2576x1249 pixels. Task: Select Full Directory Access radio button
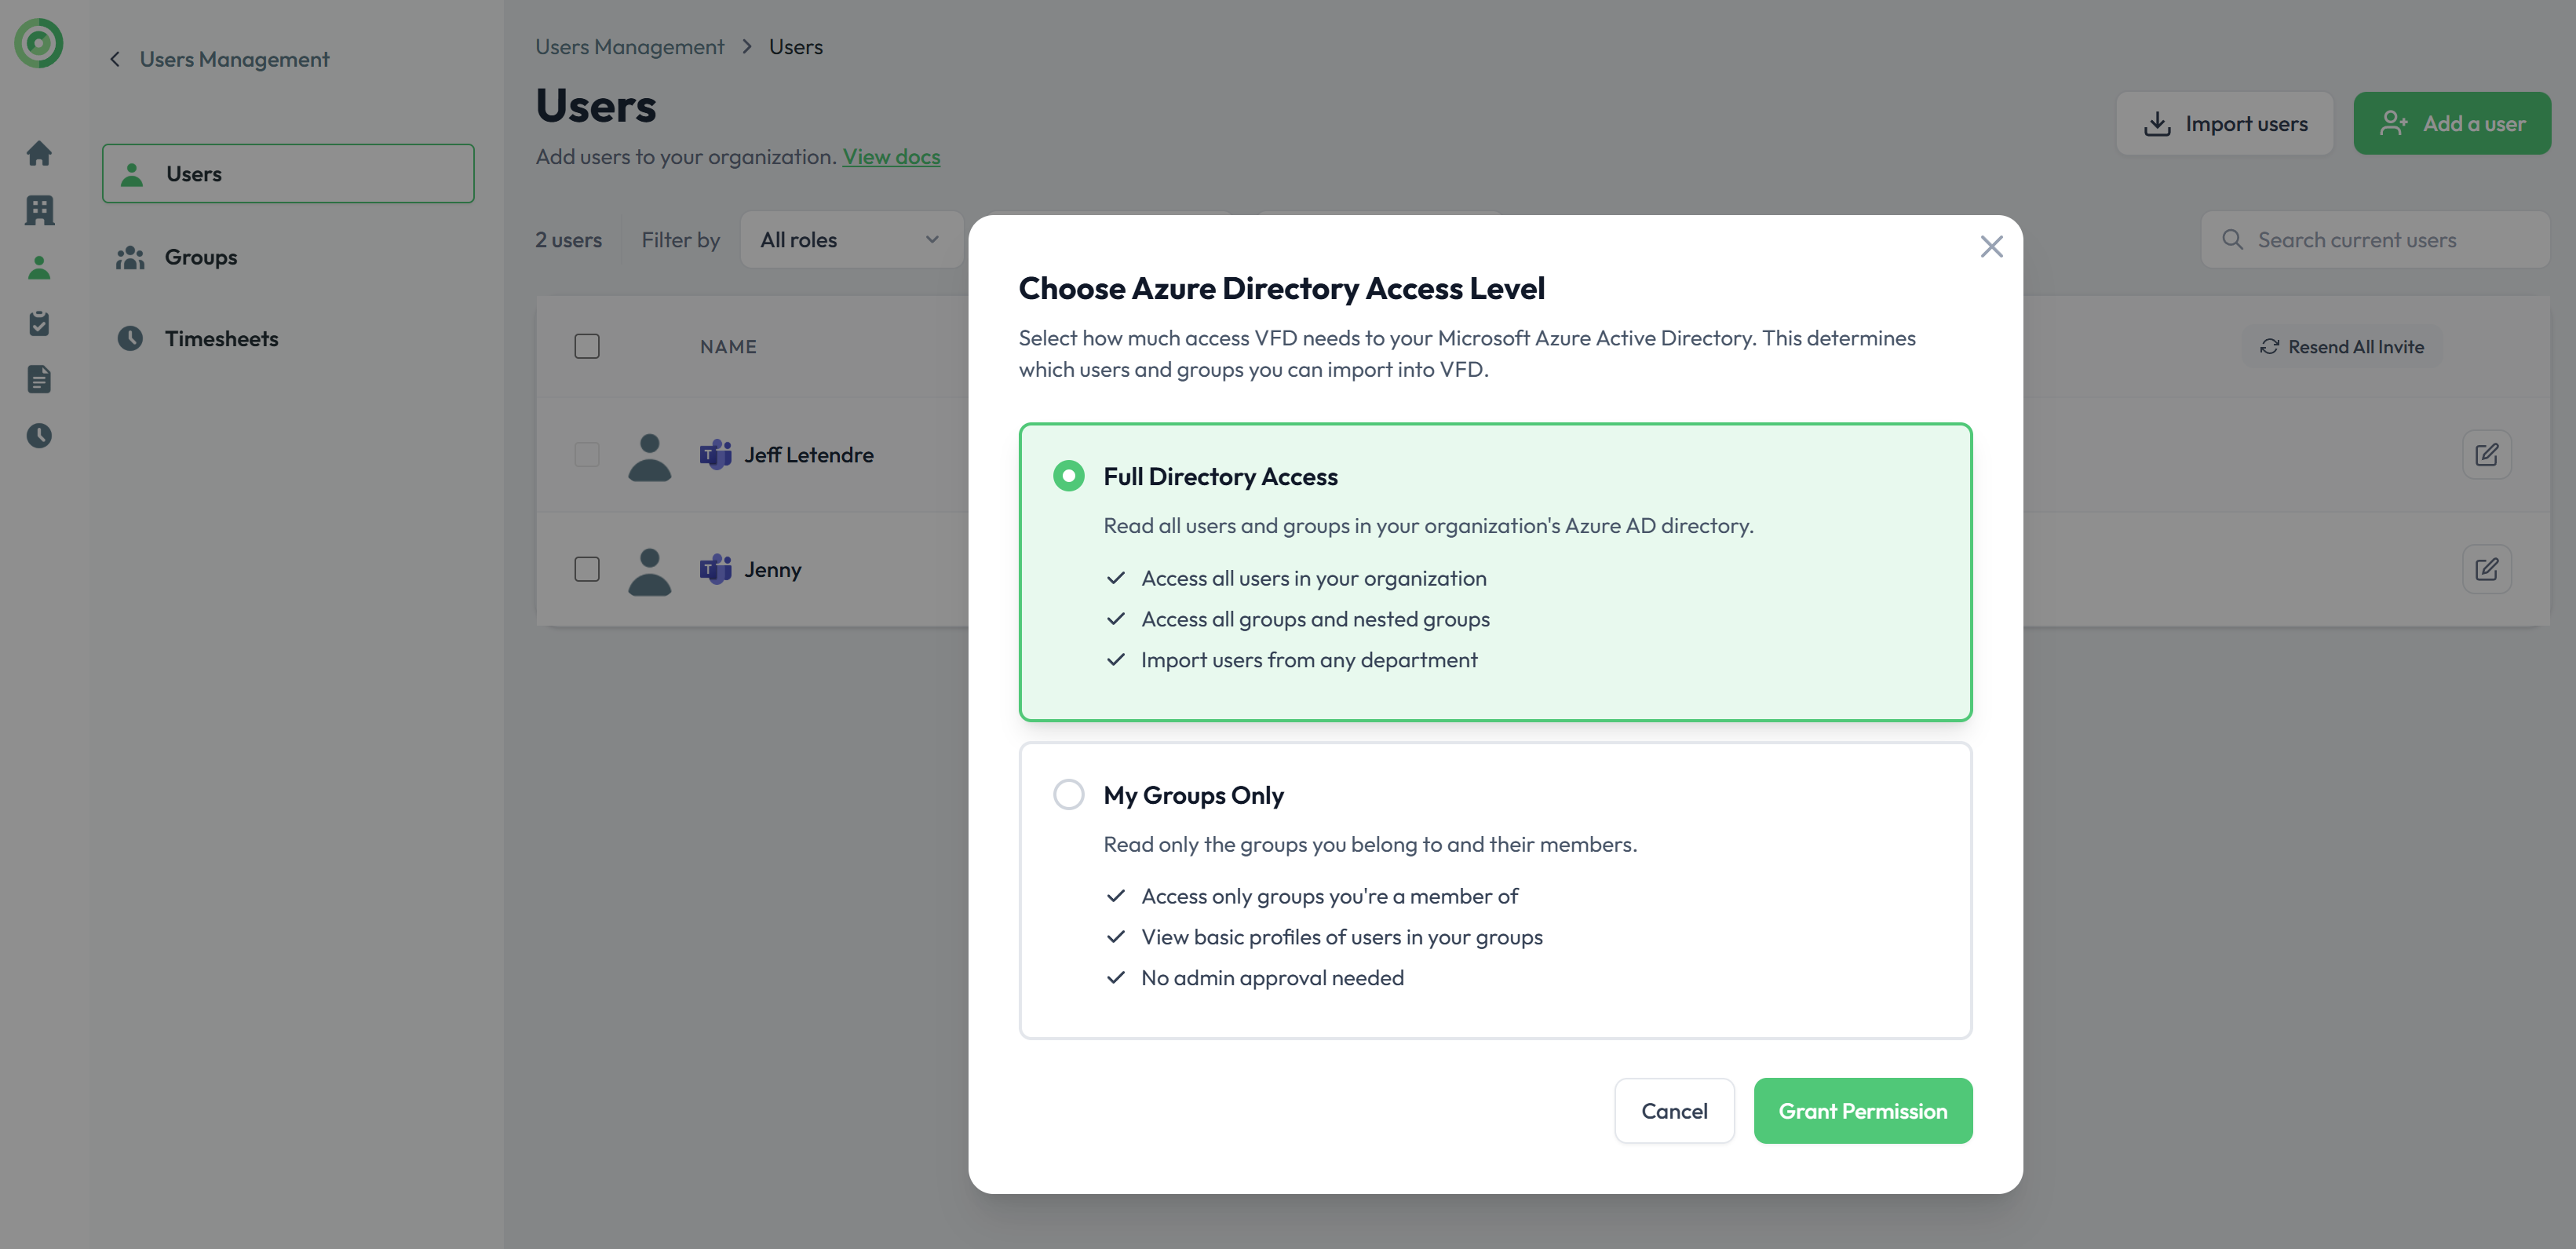(1068, 476)
